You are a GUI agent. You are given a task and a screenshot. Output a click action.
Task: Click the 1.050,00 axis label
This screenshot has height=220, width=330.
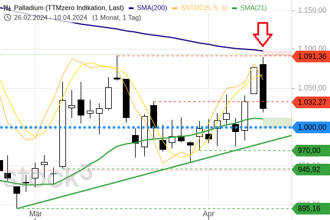(x=312, y=88)
